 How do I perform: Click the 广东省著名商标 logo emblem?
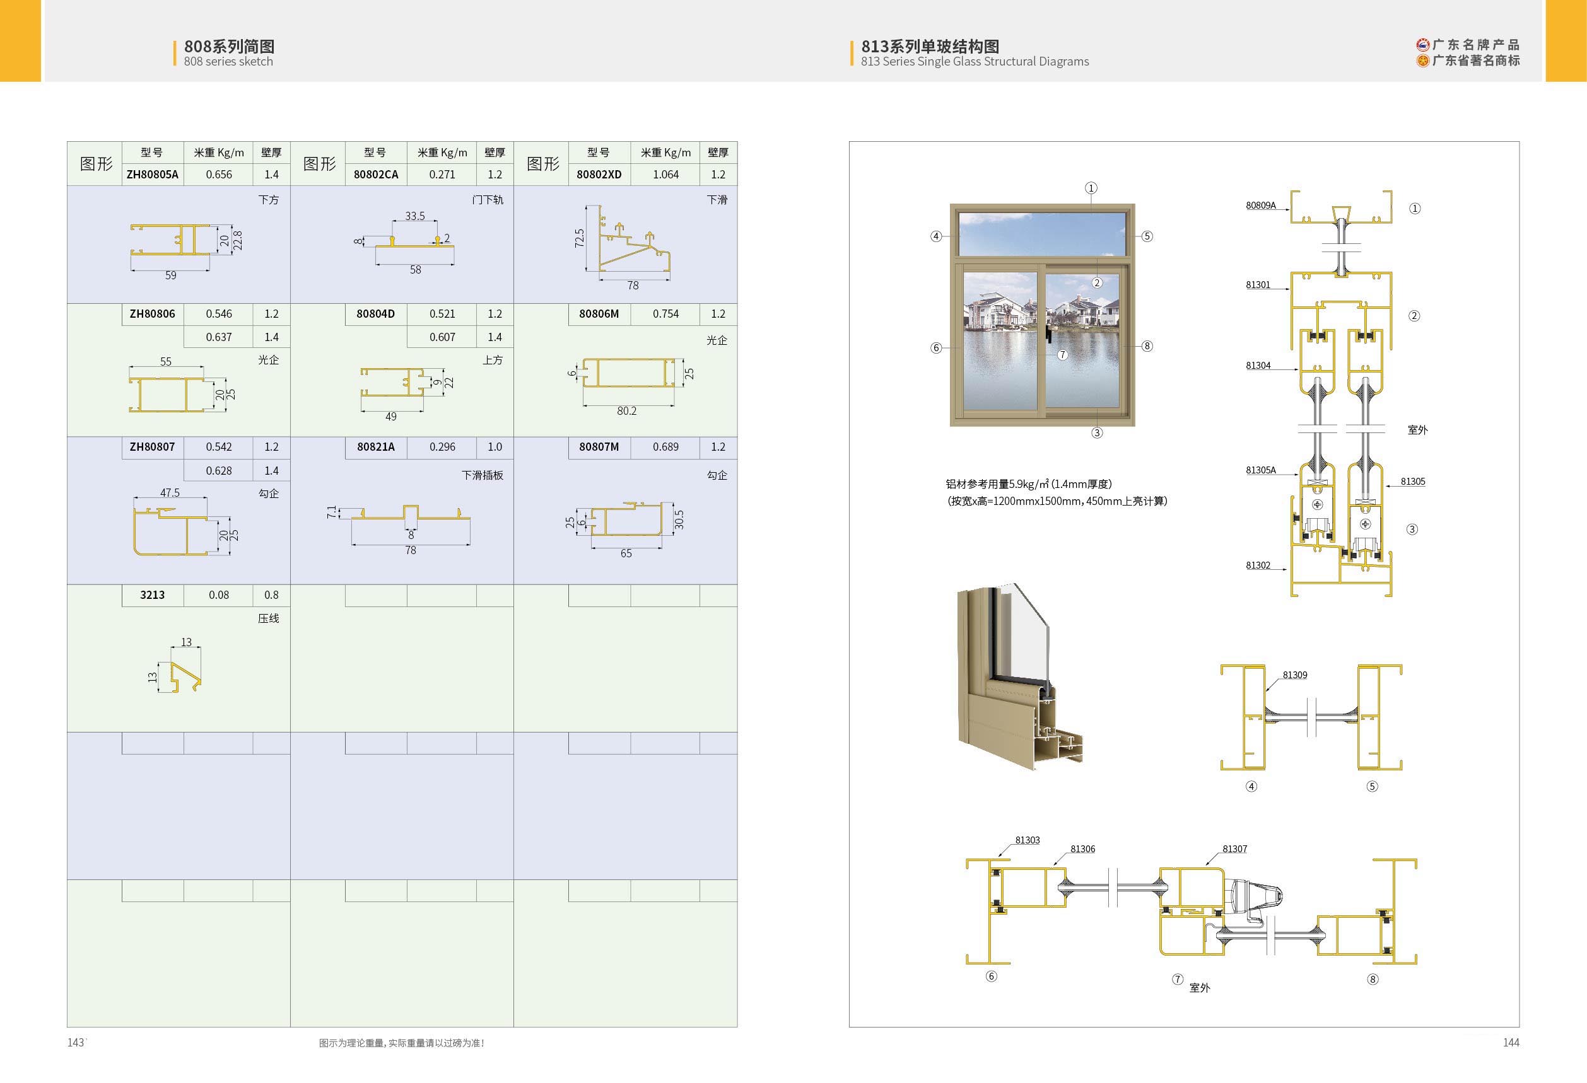1422,61
